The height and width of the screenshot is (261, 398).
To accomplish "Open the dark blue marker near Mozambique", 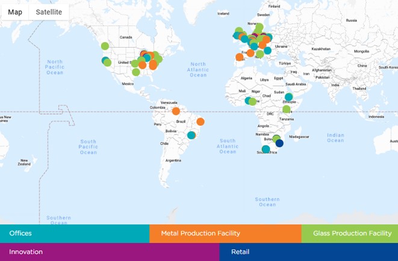I will click(279, 143).
